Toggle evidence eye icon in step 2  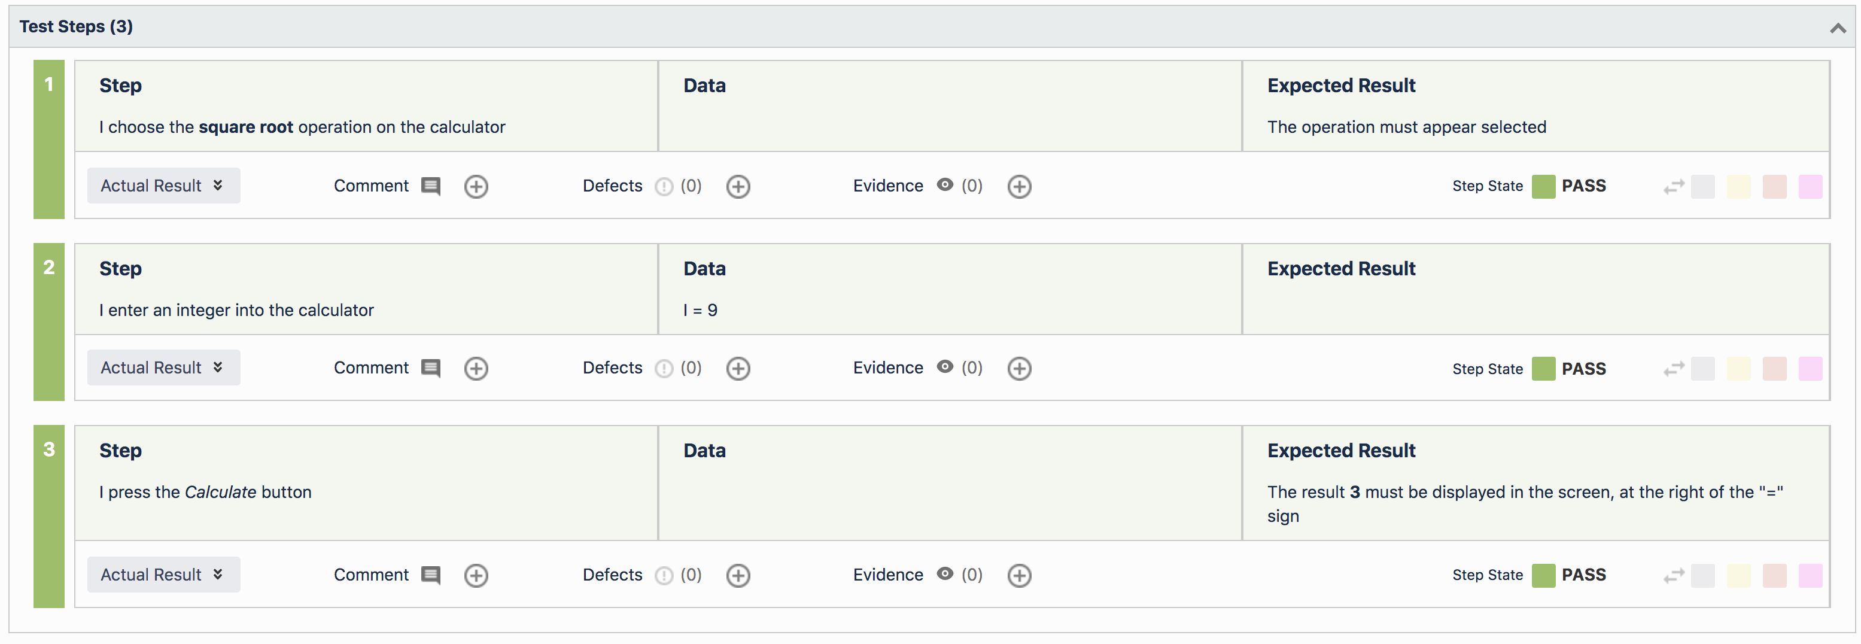tap(944, 367)
